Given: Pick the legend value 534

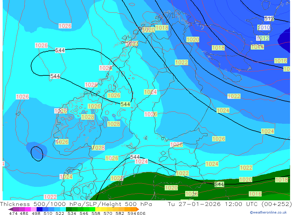Looking at the screenshot, I should tap(72, 213).
